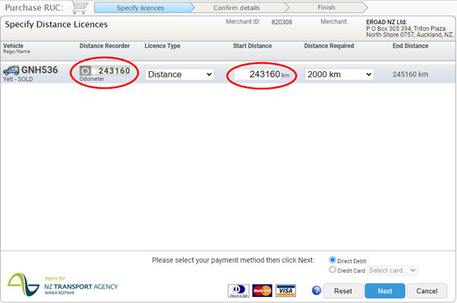Open the Distance Required dropdown showing 2000 km

point(339,74)
